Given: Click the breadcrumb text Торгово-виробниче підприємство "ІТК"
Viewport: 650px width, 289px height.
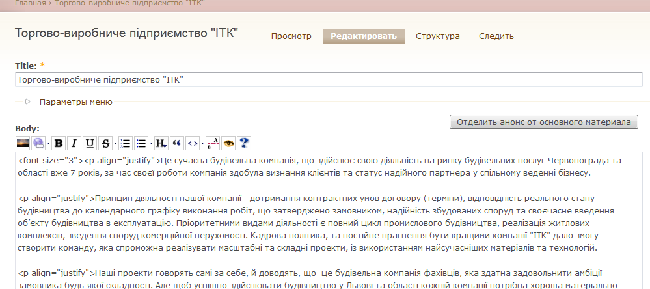Looking at the screenshot, I should [129, 3].
